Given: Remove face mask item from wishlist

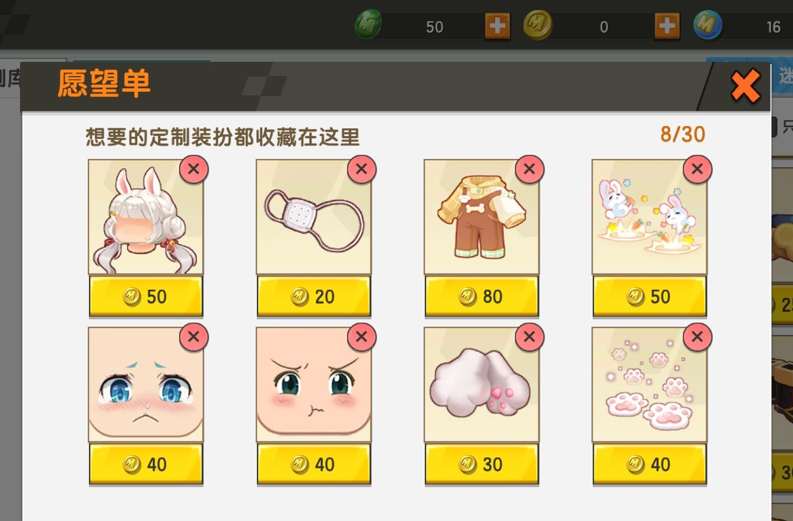Looking at the screenshot, I should point(361,170).
